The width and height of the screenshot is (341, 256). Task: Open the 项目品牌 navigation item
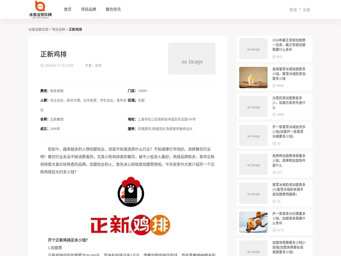[89, 9]
